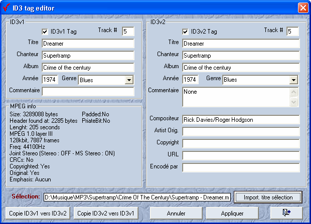Click the Compositeur field
This screenshot has height=224, width=311.
[x=241, y=120]
